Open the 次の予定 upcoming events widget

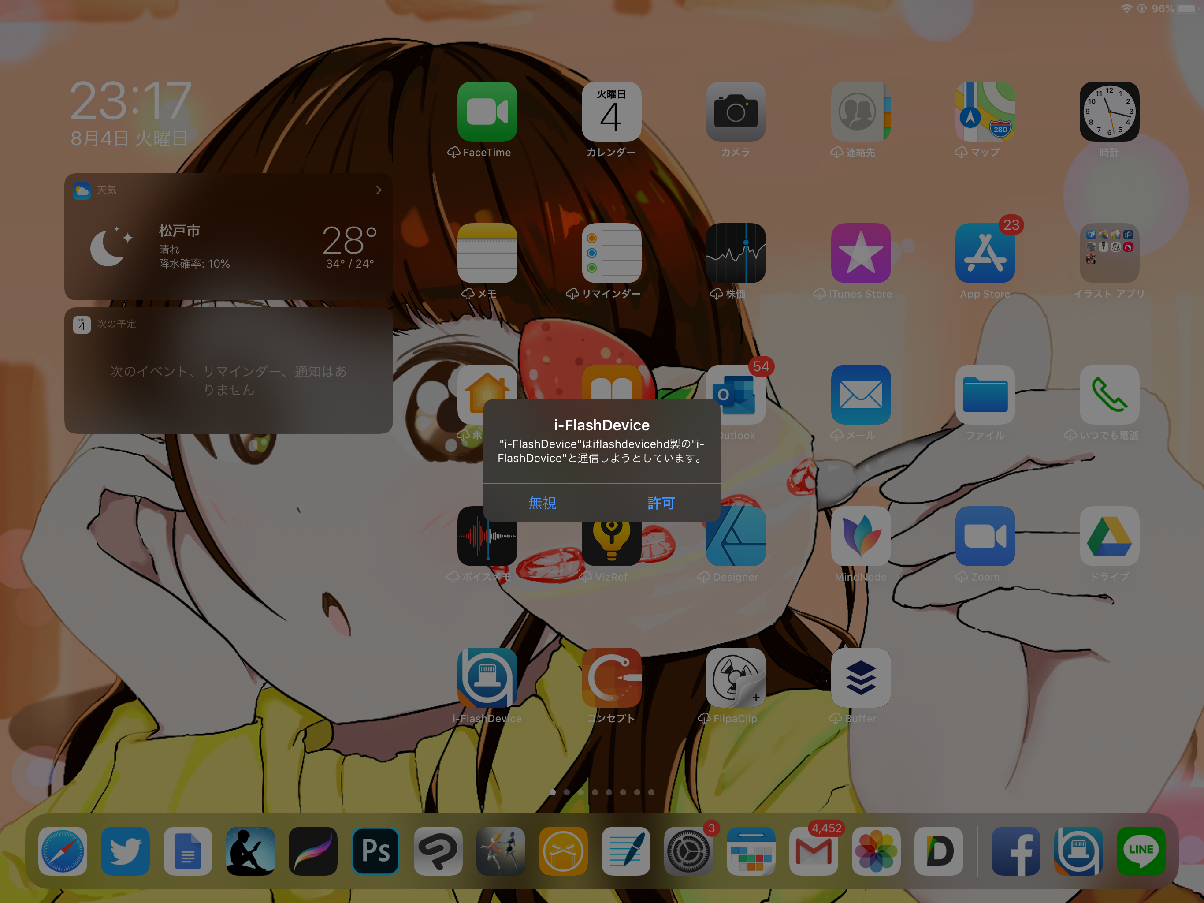point(229,371)
